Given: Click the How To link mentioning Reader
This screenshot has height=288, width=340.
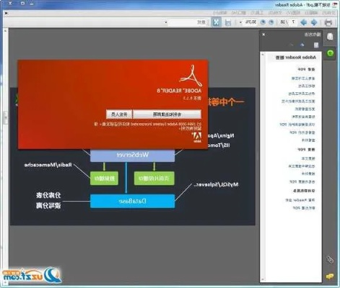Looking at the screenshot, I should click(x=300, y=200).
